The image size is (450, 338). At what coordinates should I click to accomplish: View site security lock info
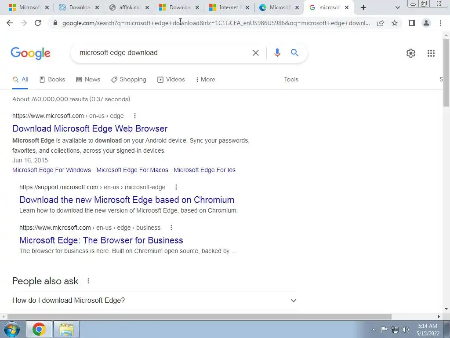(55, 23)
